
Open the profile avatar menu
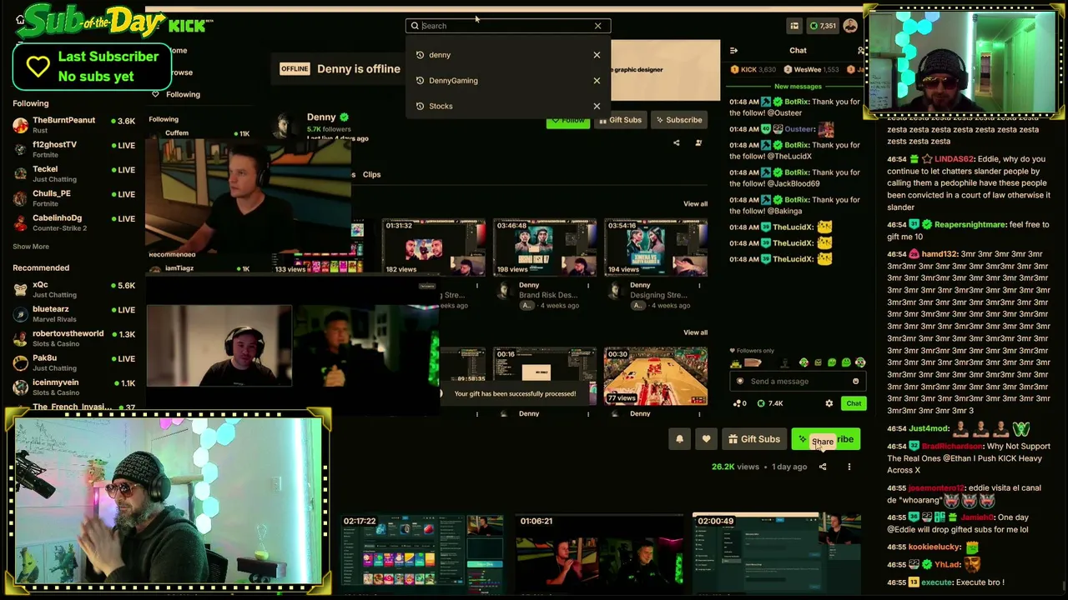point(850,26)
